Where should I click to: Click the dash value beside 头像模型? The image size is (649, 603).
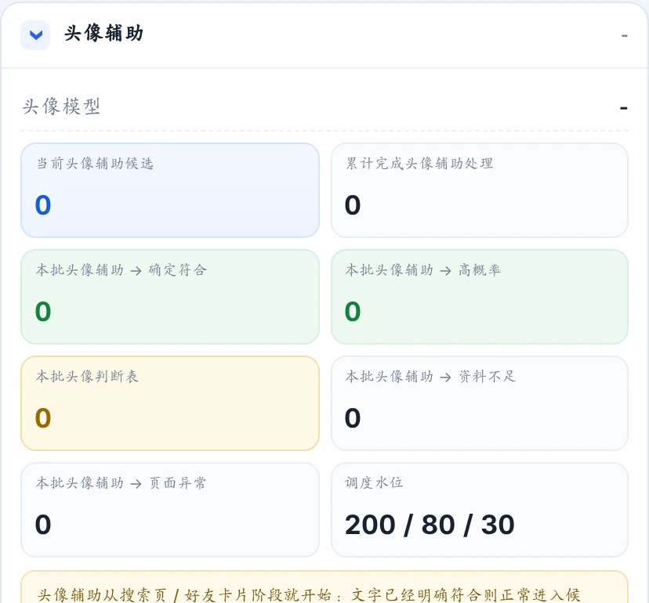pyautogui.click(x=623, y=108)
